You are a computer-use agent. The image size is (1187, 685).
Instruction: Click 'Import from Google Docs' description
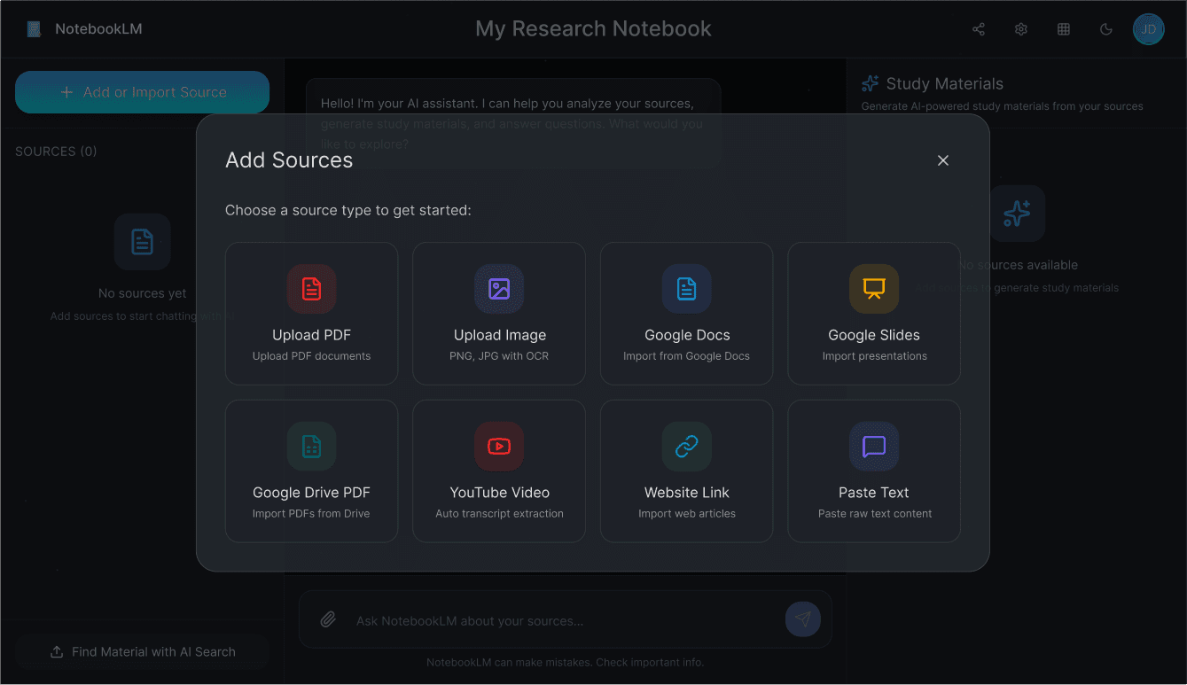point(687,356)
